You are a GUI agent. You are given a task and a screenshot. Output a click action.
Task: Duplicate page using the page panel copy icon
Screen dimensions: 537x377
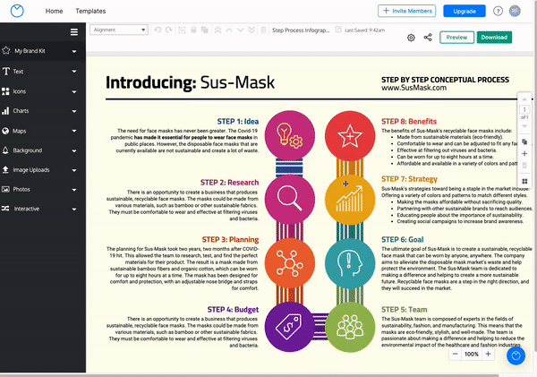524,141
